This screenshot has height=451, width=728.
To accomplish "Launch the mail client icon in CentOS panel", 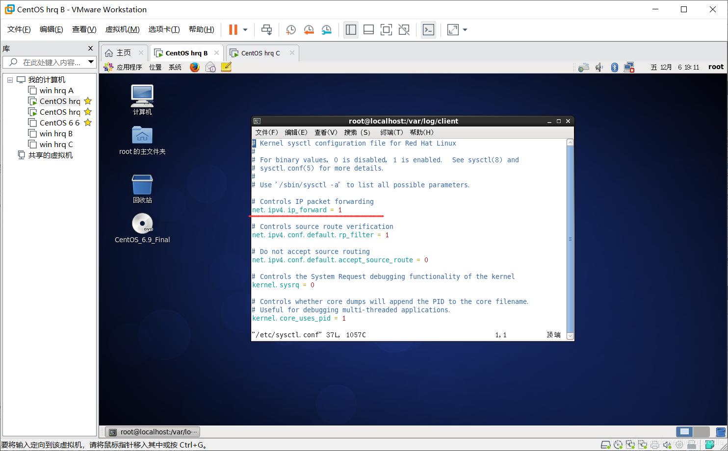I will pyautogui.click(x=210, y=67).
